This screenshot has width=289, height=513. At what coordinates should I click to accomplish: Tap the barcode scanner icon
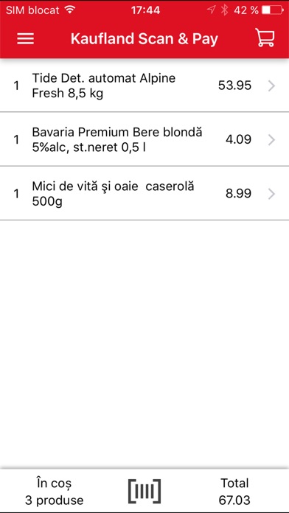click(x=144, y=491)
